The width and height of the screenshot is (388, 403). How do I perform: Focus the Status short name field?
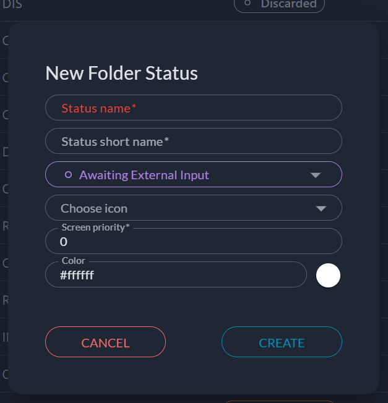coord(193,141)
